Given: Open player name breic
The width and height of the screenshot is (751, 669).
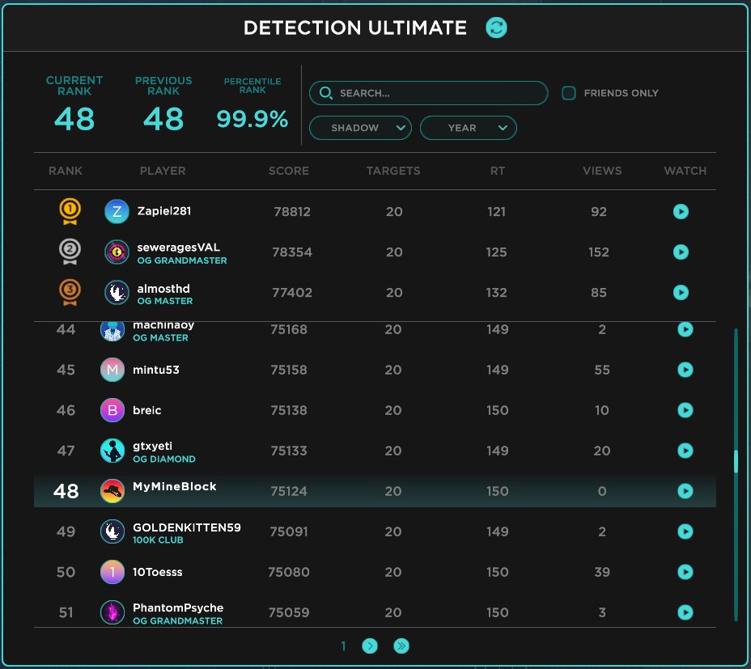Looking at the screenshot, I should [x=147, y=410].
